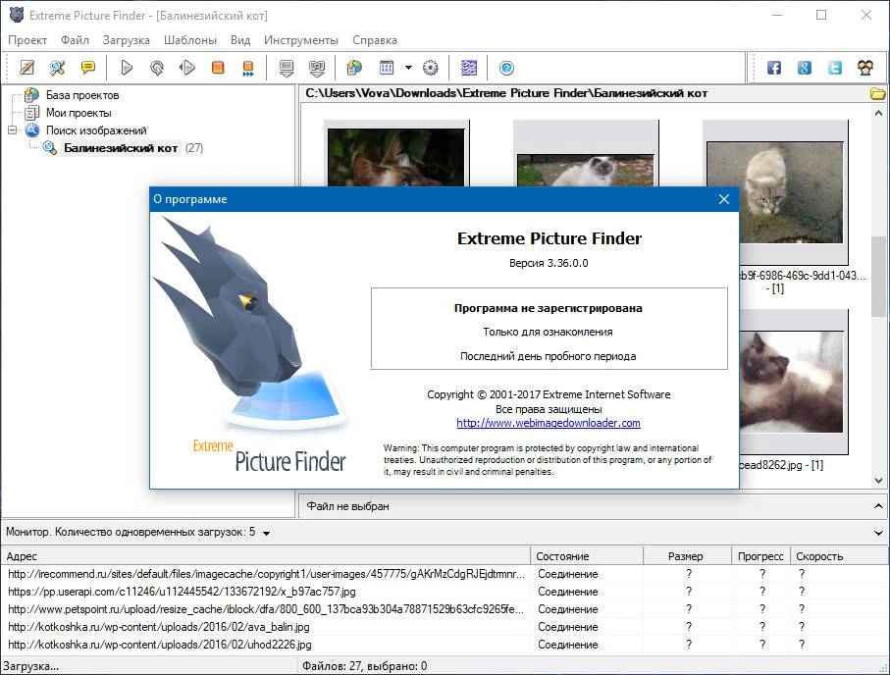Open the Загрузка menu
890x675 pixels.
coord(126,40)
